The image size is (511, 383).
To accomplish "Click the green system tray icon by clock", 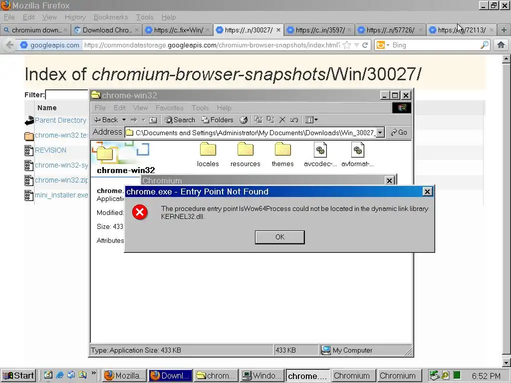I will (x=457, y=375).
